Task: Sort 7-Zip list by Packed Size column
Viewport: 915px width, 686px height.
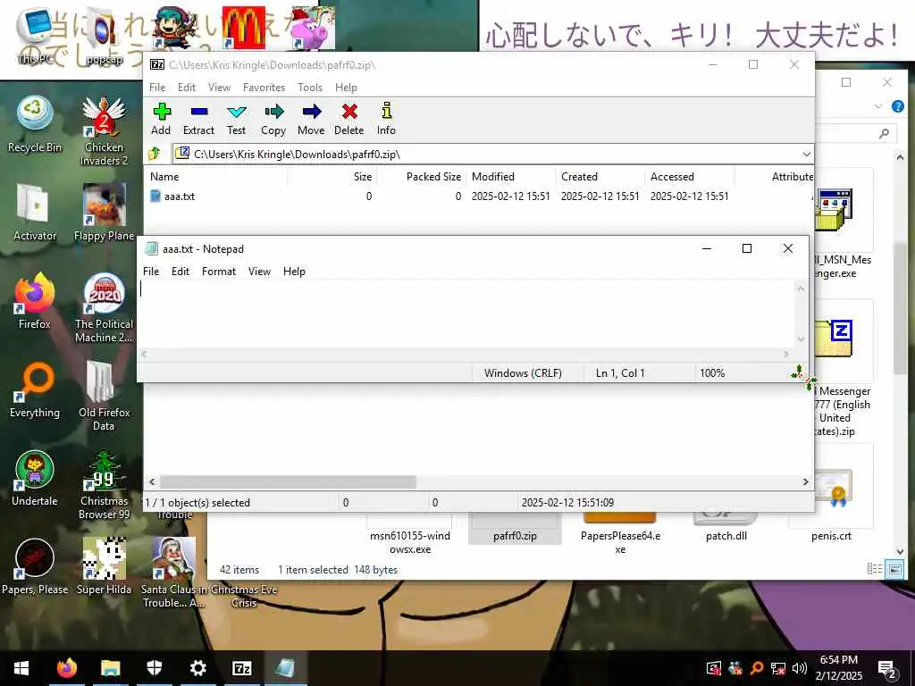Action: pyautogui.click(x=421, y=177)
